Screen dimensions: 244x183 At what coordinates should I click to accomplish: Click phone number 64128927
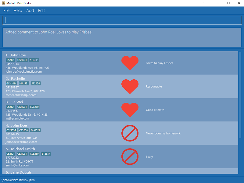[x=12, y=87]
